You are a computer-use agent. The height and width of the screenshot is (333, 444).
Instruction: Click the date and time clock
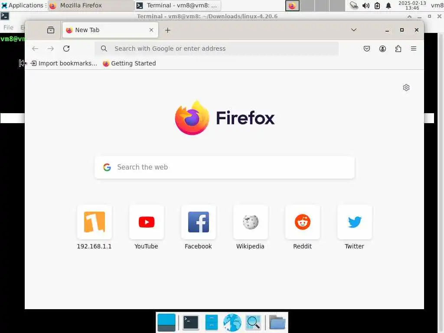[x=412, y=5]
